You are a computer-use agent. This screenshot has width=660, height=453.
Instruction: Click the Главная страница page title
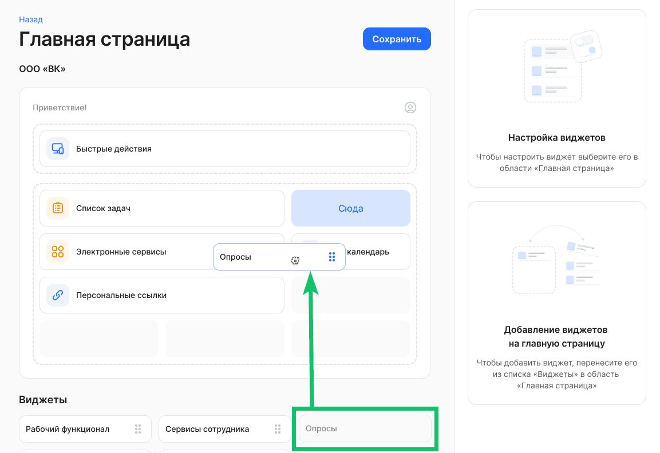tap(104, 39)
